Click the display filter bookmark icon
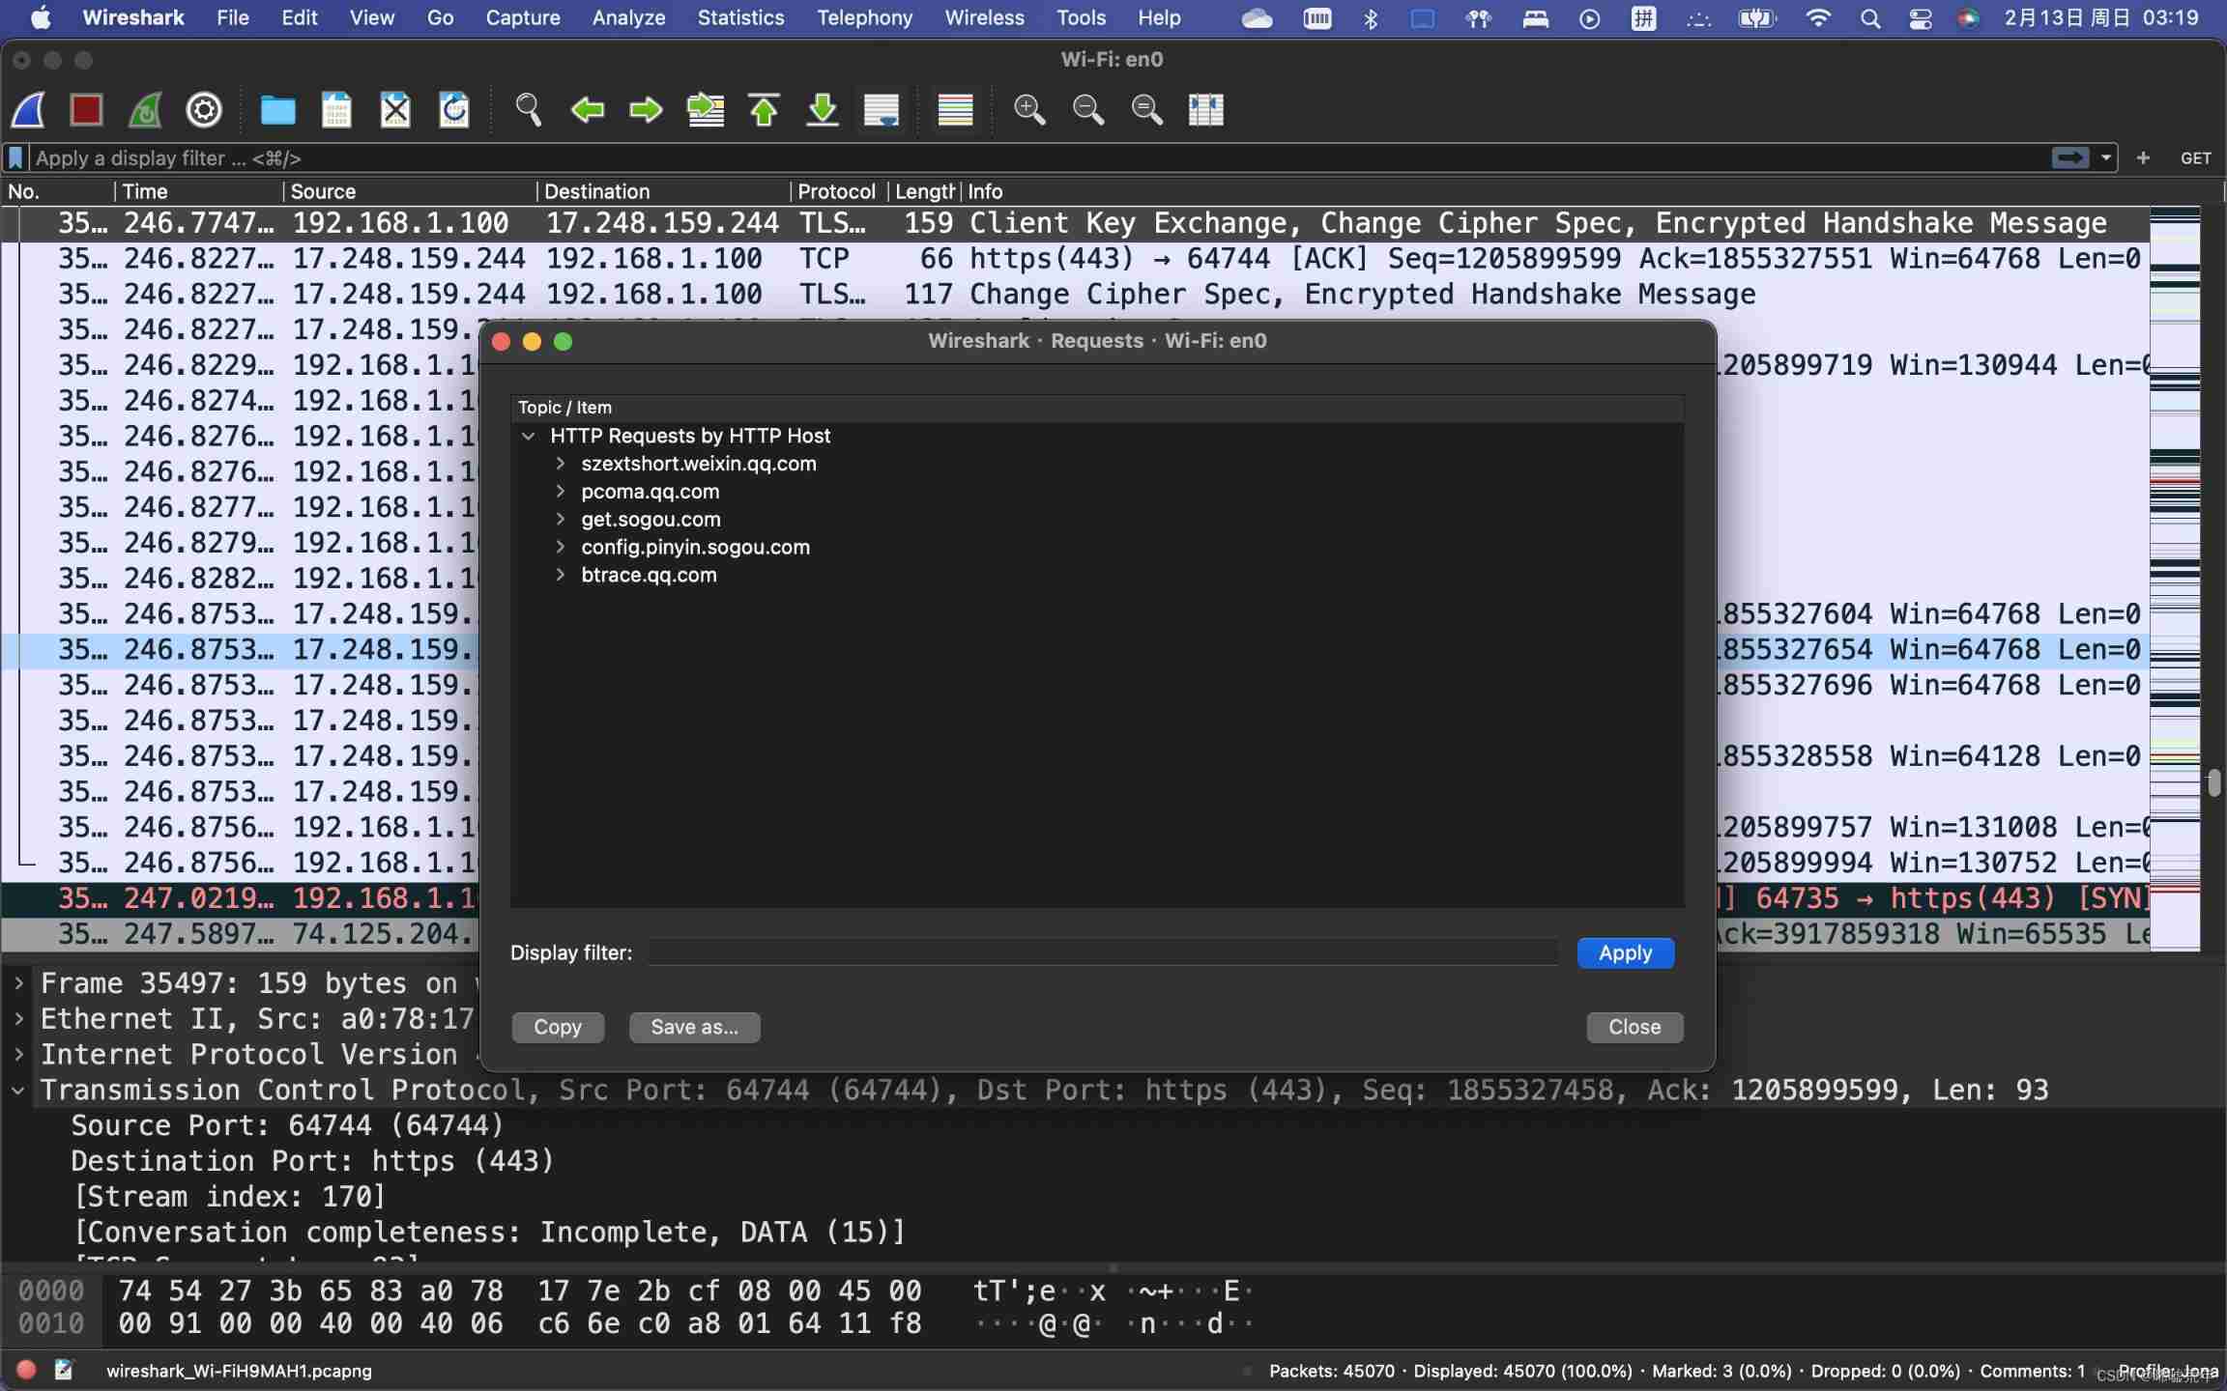2227x1391 pixels. [x=15, y=157]
